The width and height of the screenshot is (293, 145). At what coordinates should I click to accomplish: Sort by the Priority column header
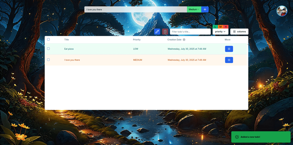pyautogui.click(x=137, y=40)
